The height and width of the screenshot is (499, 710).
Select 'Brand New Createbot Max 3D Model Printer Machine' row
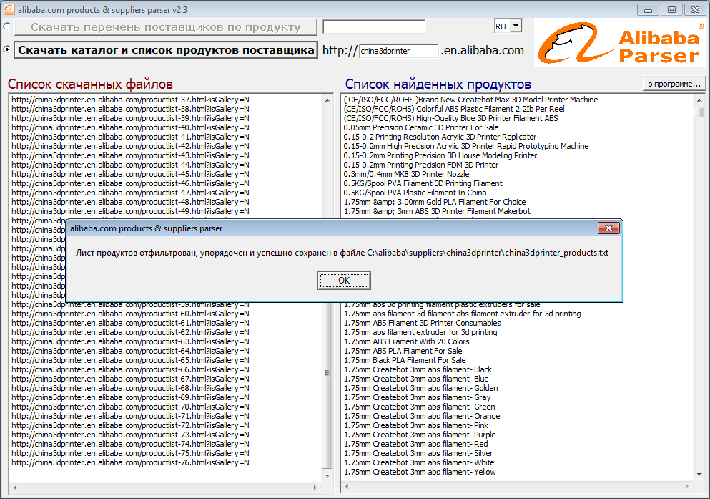(471, 100)
